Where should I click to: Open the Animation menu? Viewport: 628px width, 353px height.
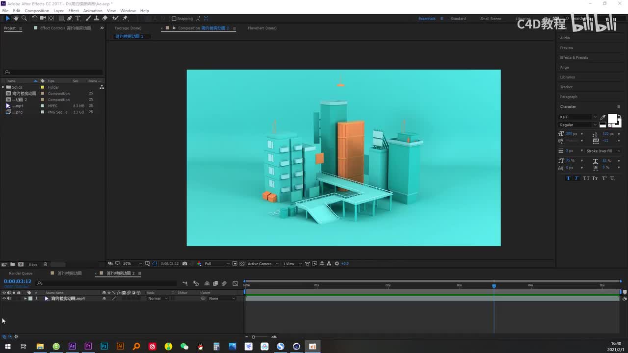93,10
